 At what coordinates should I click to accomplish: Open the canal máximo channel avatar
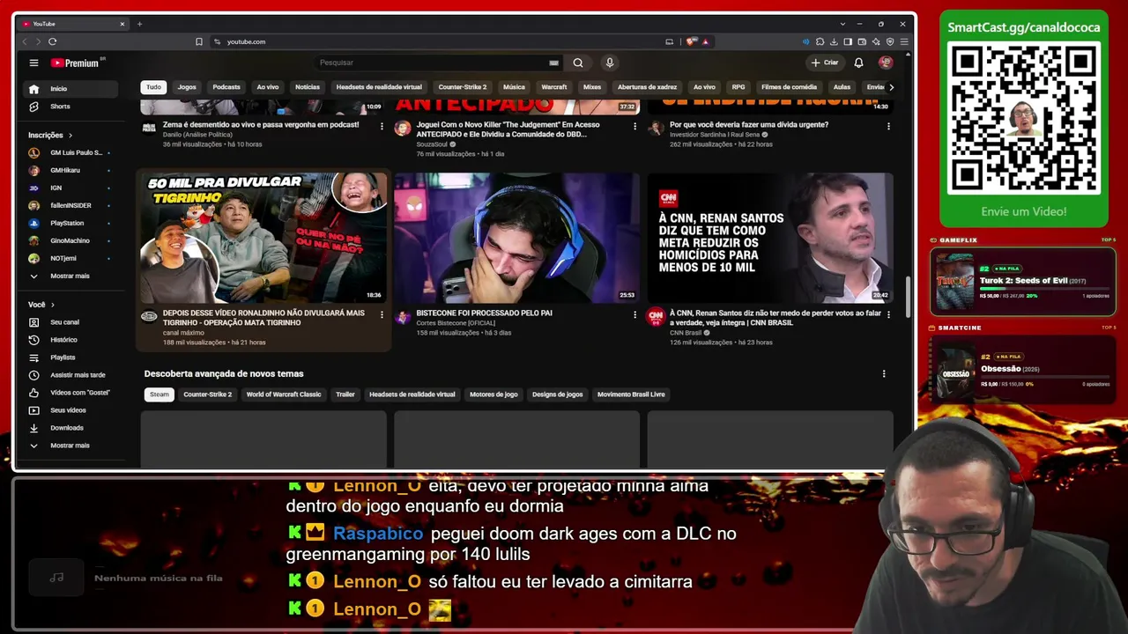click(149, 317)
